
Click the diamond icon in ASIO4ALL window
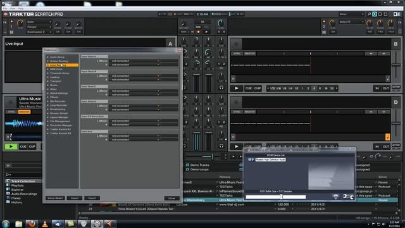[x=336, y=197]
